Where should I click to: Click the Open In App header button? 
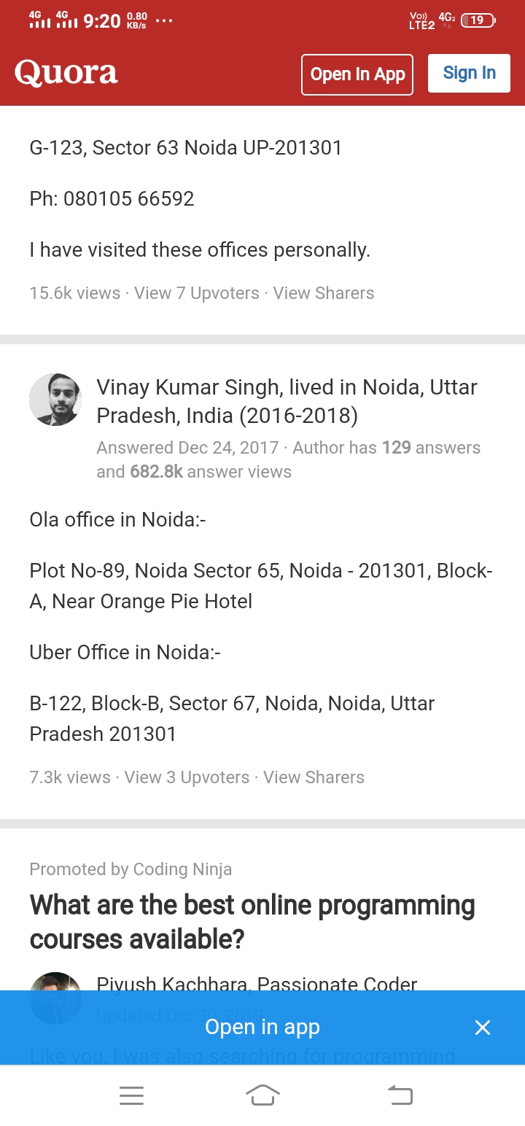(357, 74)
